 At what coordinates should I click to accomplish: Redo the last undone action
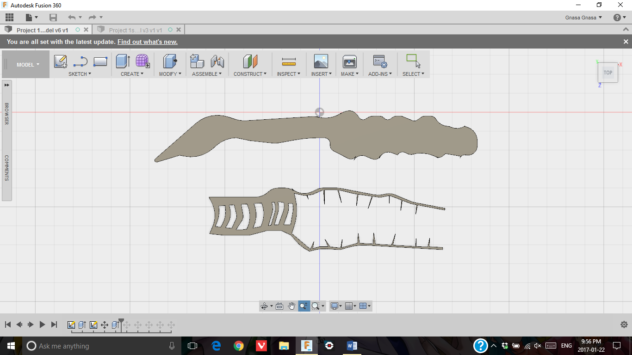(x=93, y=18)
